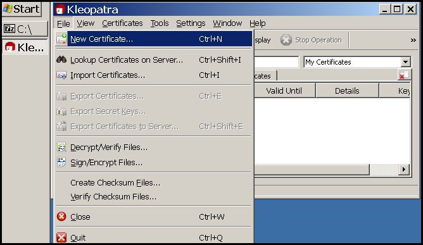The height and width of the screenshot is (245, 423).
Task: Click the horizontal scrollbar right arrow
Action: pyautogui.click(x=404, y=170)
